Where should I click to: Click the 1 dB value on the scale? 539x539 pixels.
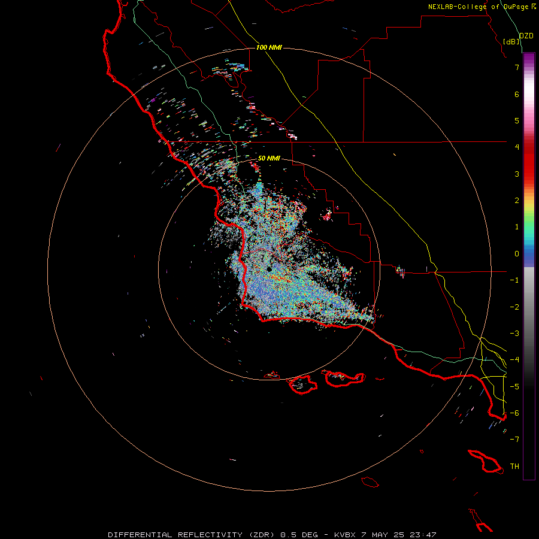517,227
